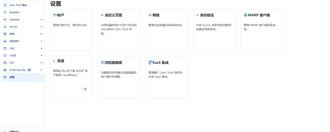This screenshot has height=132, width=330.
Task: Click the download icon on 资源 card
Action: click(x=54, y=61)
